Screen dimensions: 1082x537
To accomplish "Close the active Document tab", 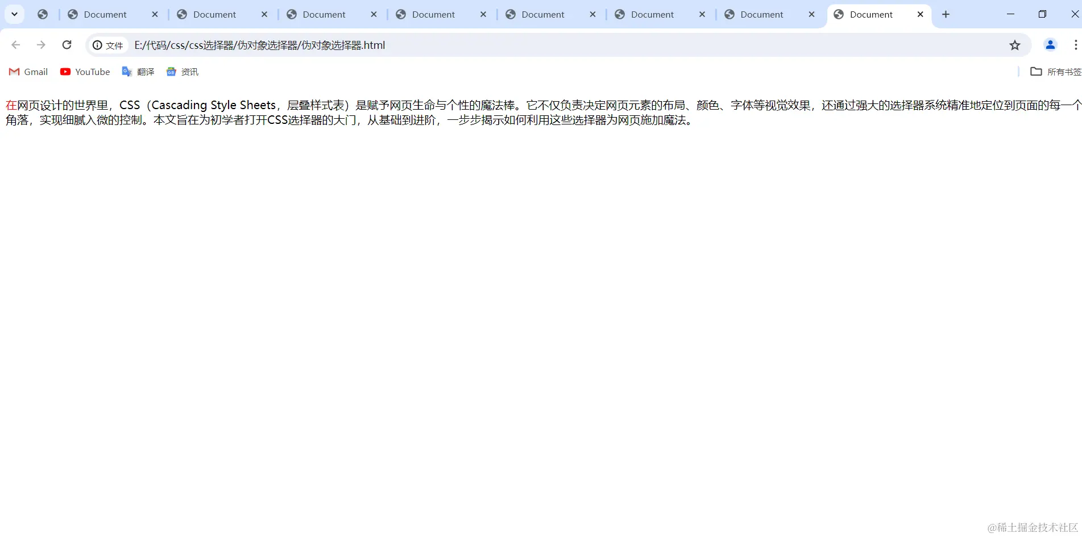I will click(x=921, y=14).
